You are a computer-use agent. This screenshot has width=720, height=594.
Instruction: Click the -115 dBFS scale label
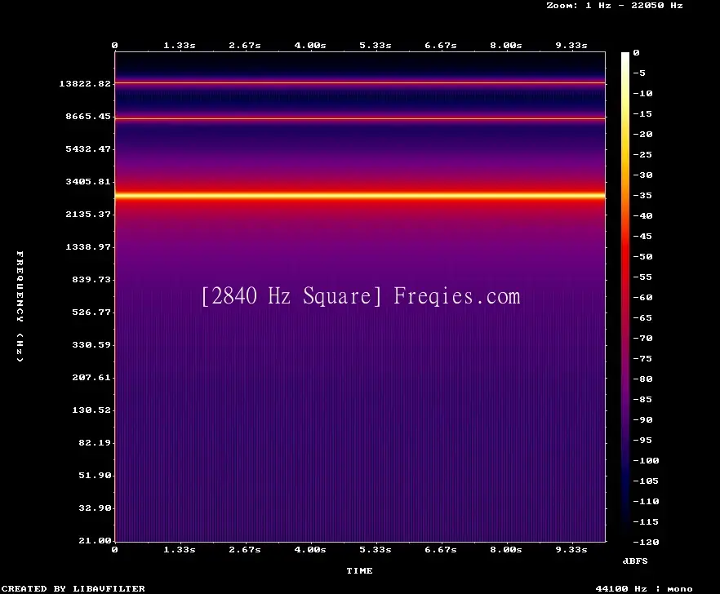(x=646, y=522)
